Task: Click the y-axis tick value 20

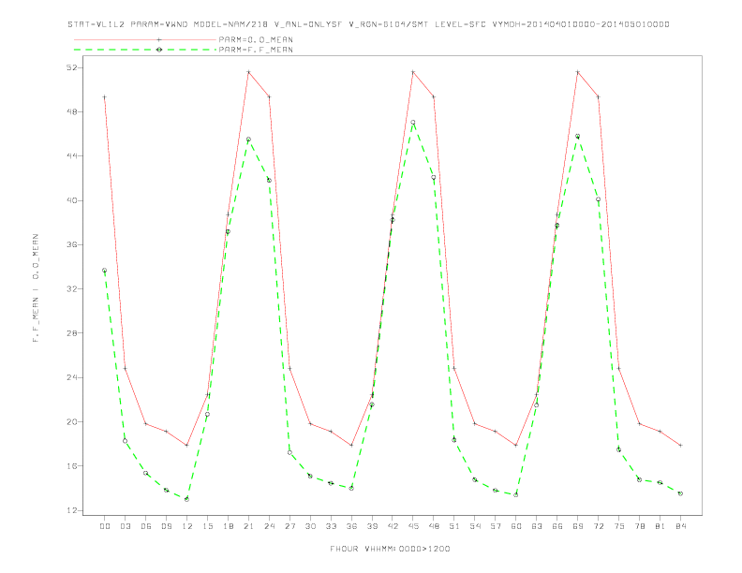Action: pyautogui.click(x=71, y=421)
